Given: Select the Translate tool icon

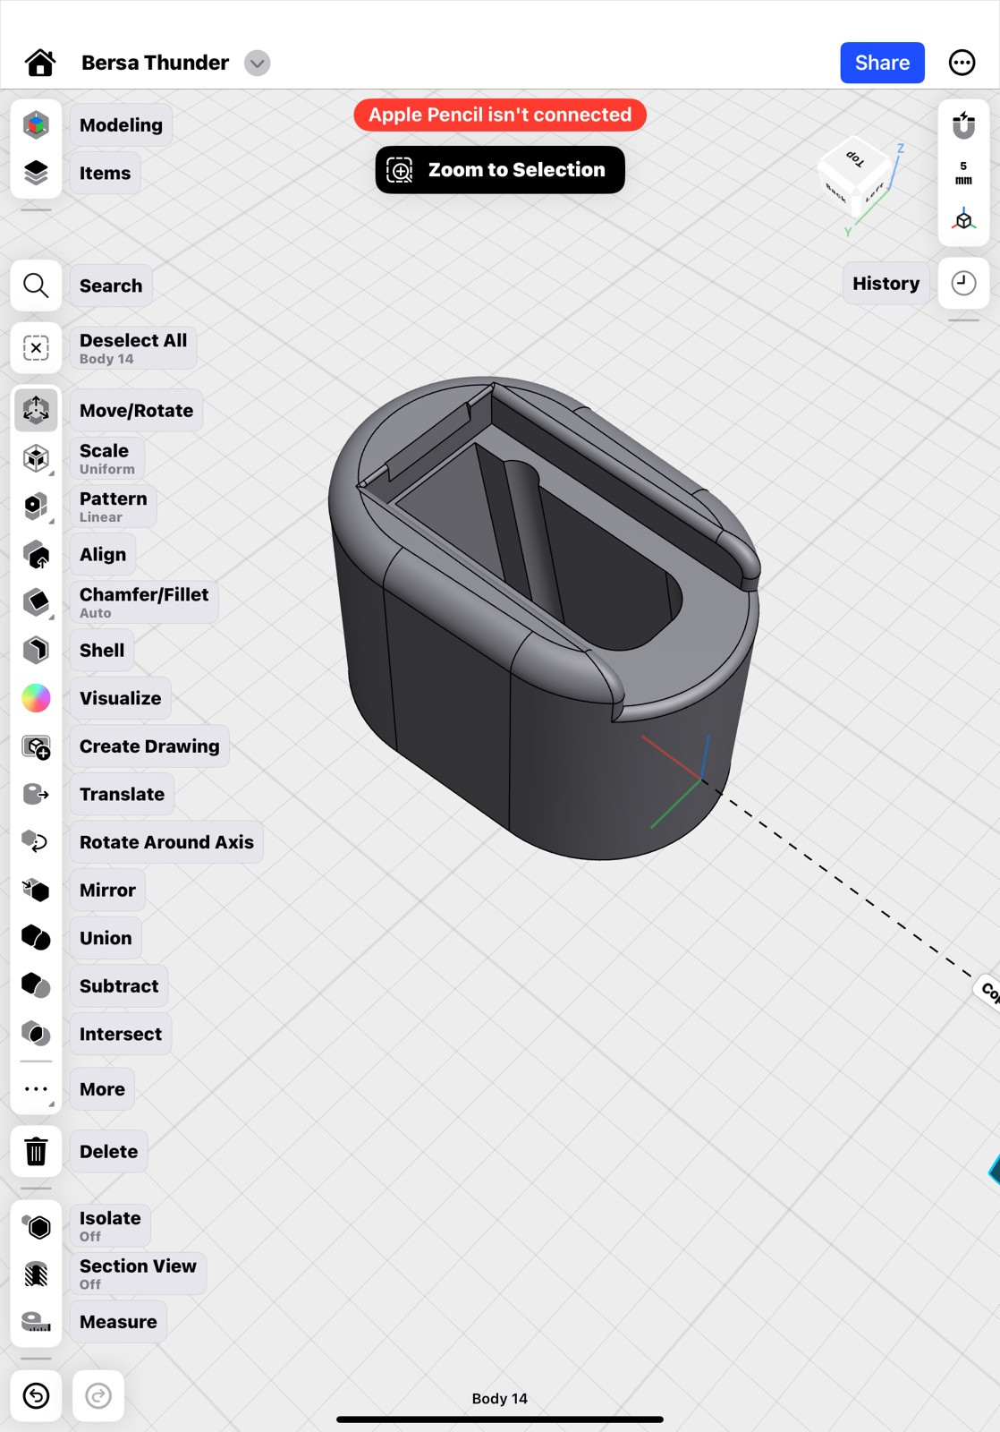Looking at the screenshot, I should (x=36, y=795).
